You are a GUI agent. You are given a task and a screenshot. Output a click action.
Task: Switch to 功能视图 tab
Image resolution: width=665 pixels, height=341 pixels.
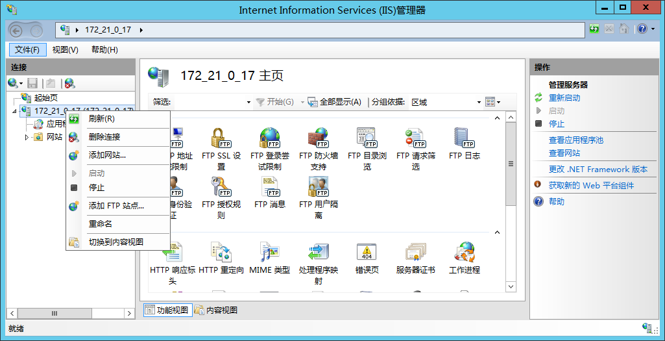tap(168, 310)
